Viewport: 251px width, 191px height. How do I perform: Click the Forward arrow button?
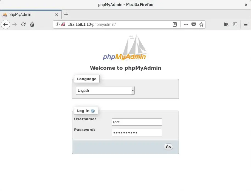(x=15, y=24)
